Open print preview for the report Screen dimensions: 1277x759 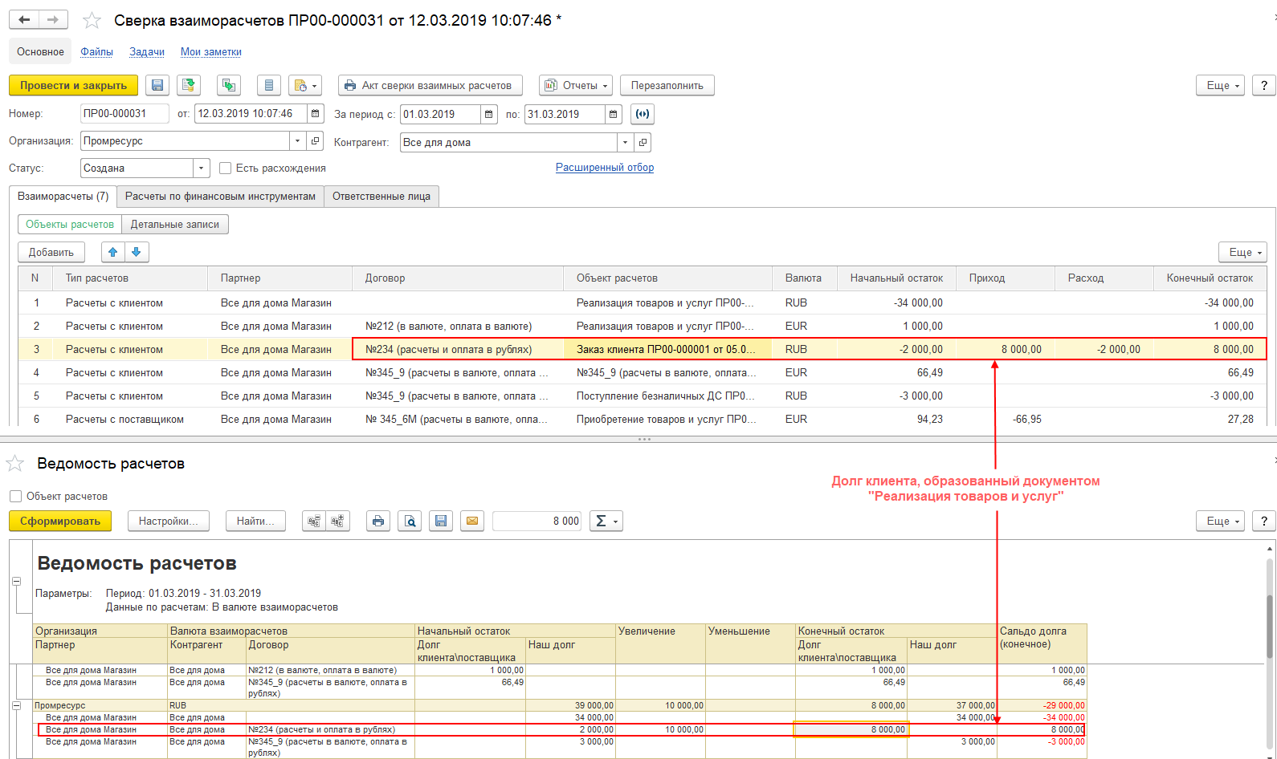click(410, 522)
